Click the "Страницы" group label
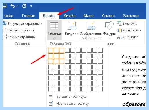This screenshot has height=110, width=149. (23, 44)
